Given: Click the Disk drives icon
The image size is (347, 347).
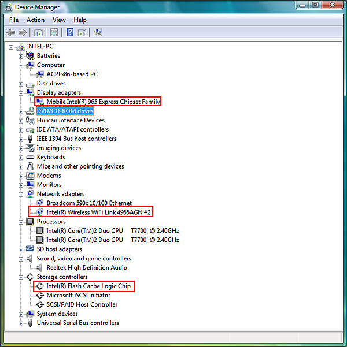Looking at the screenshot, I should pos(30,84).
